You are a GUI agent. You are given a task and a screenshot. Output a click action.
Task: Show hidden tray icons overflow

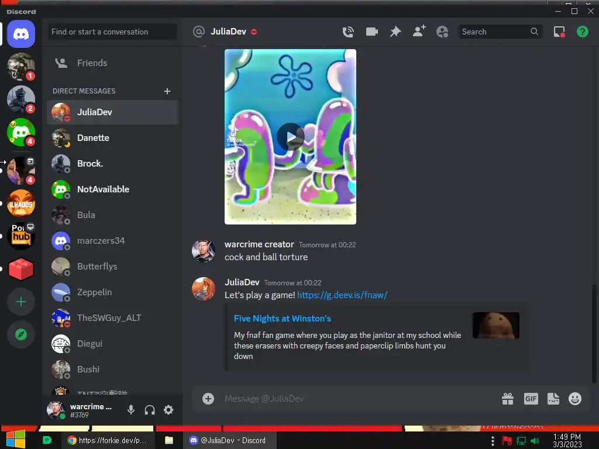(493, 441)
